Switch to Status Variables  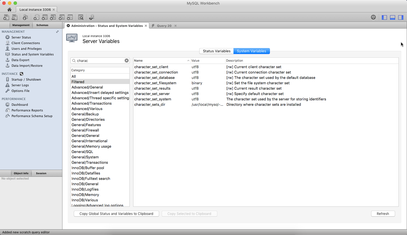click(x=217, y=51)
